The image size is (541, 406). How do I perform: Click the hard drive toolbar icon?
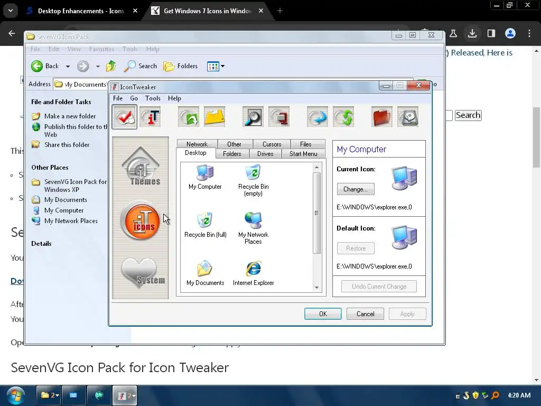coord(408,117)
